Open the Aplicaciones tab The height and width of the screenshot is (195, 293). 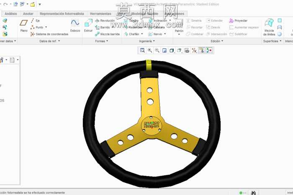(x=174, y=14)
